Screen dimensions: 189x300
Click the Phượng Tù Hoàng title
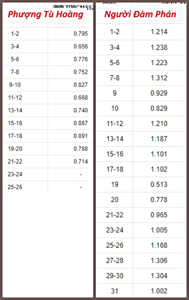pyautogui.click(x=45, y=14)
